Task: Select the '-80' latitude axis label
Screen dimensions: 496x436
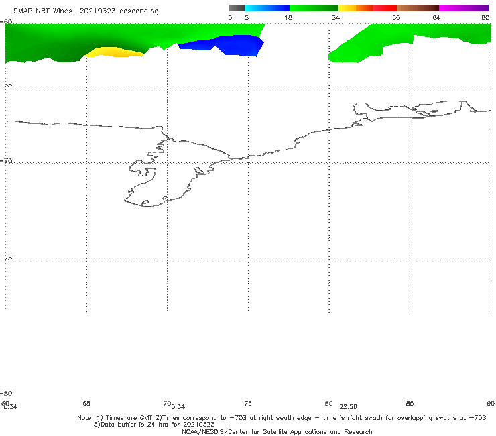Action: pos(6,394)
